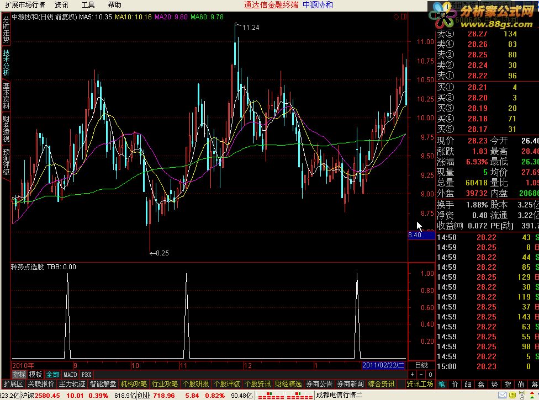
Task: Open the 券商公告 bottom tab
Action: tap(319, 384)
